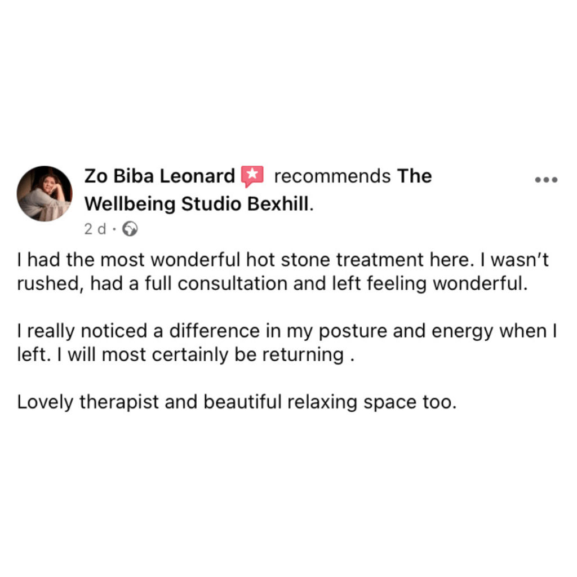This screenshot has height=577, width=577.
Task: Open Zo Biba Leonard's profile picture
Action: pyautogui.click(x=45, y=193)
